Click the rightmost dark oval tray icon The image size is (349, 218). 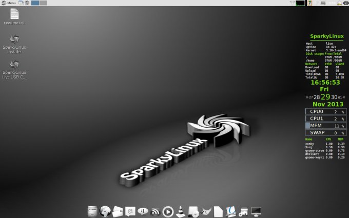tap(346, 3)
